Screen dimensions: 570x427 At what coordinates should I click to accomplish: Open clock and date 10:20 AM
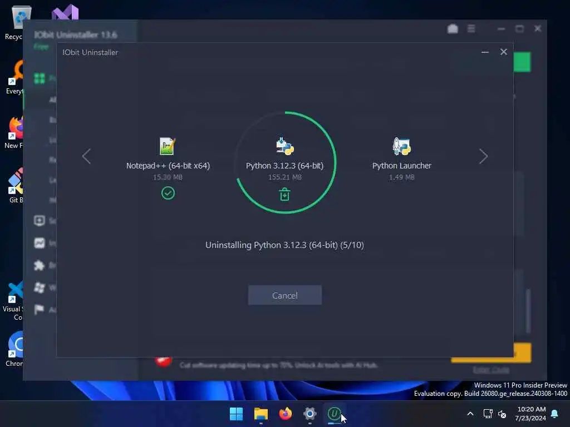point(530,414)
